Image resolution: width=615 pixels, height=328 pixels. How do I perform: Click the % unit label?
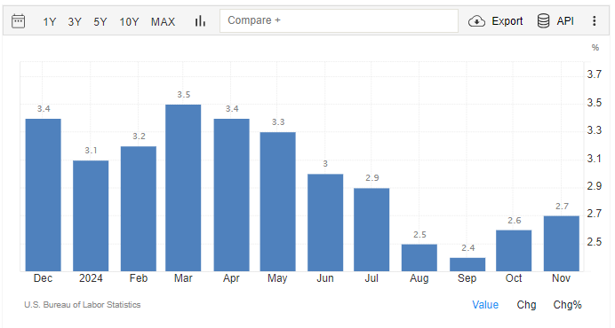click(595, 48)
